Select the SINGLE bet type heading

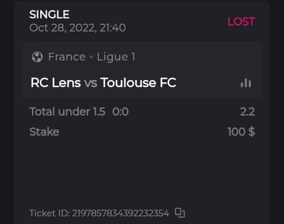50,14
